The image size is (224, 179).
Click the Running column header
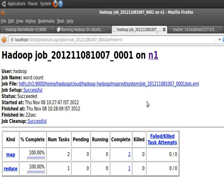100,139
